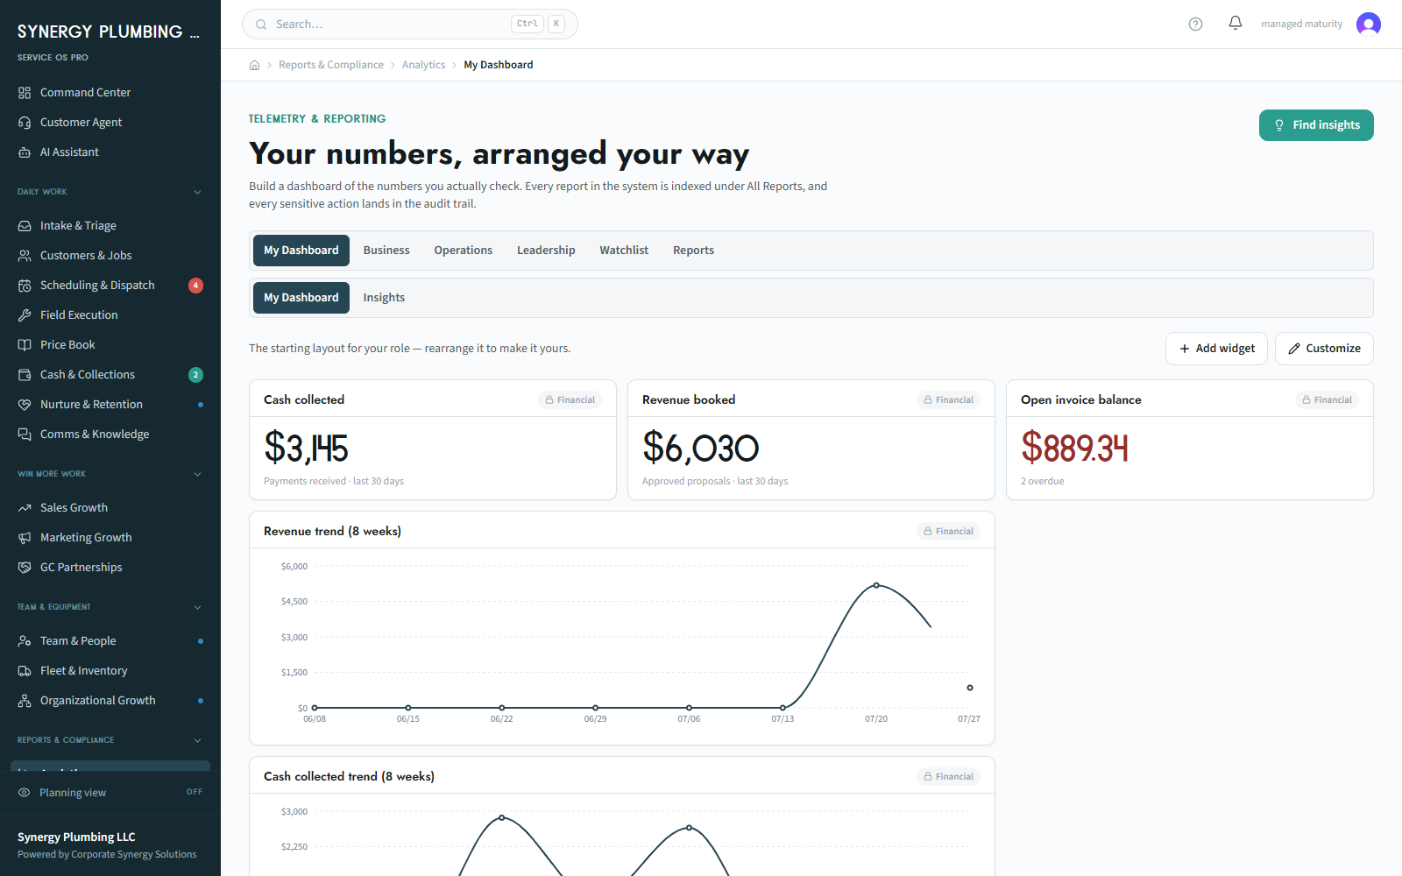
Task: Open Customers & Jobs people icon
Action: 25,256
